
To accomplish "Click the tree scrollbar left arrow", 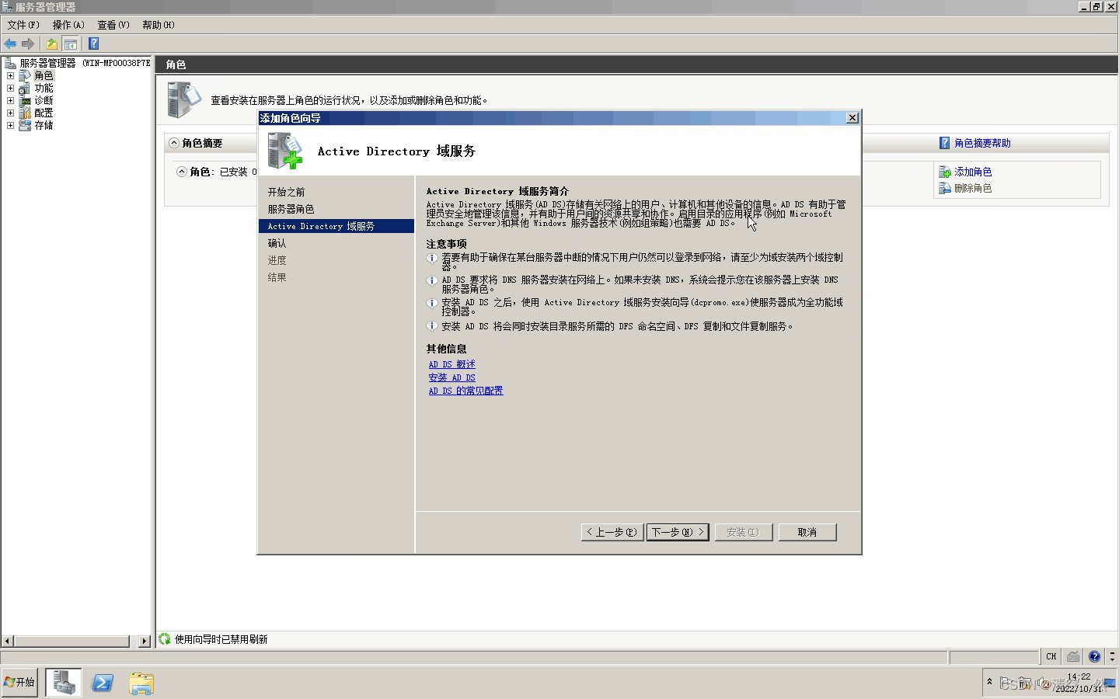I will (7, 641).
